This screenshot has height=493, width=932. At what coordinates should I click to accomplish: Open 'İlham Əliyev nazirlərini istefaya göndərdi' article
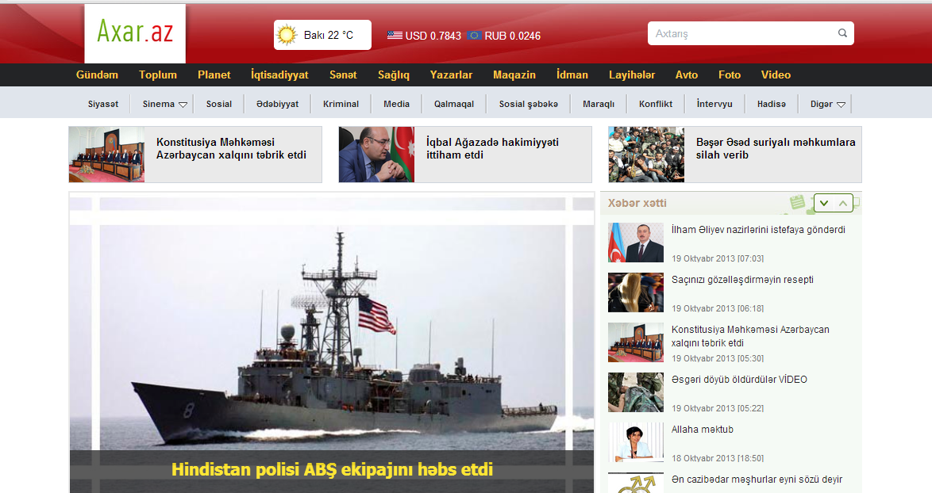(758, 230)
